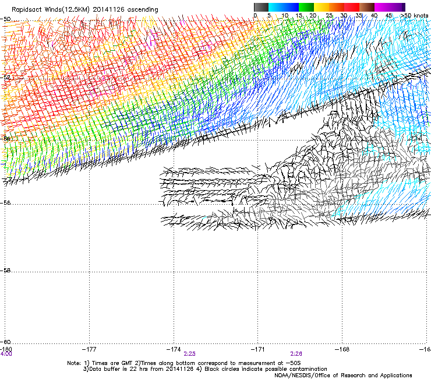431x379 pixels.
Task: Click the title 'Rapidscat Winds(12.5KM) 20141126 ascending'
Action: [85, 10]
